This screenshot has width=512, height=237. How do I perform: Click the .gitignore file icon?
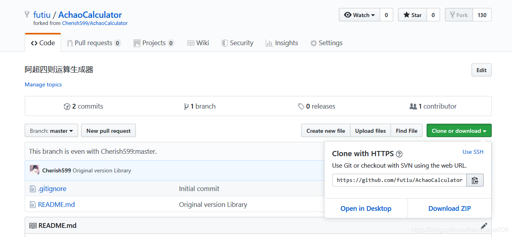point(33,189)
